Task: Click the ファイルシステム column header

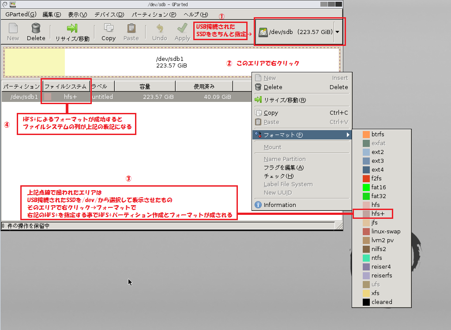Action: [66, 86]
